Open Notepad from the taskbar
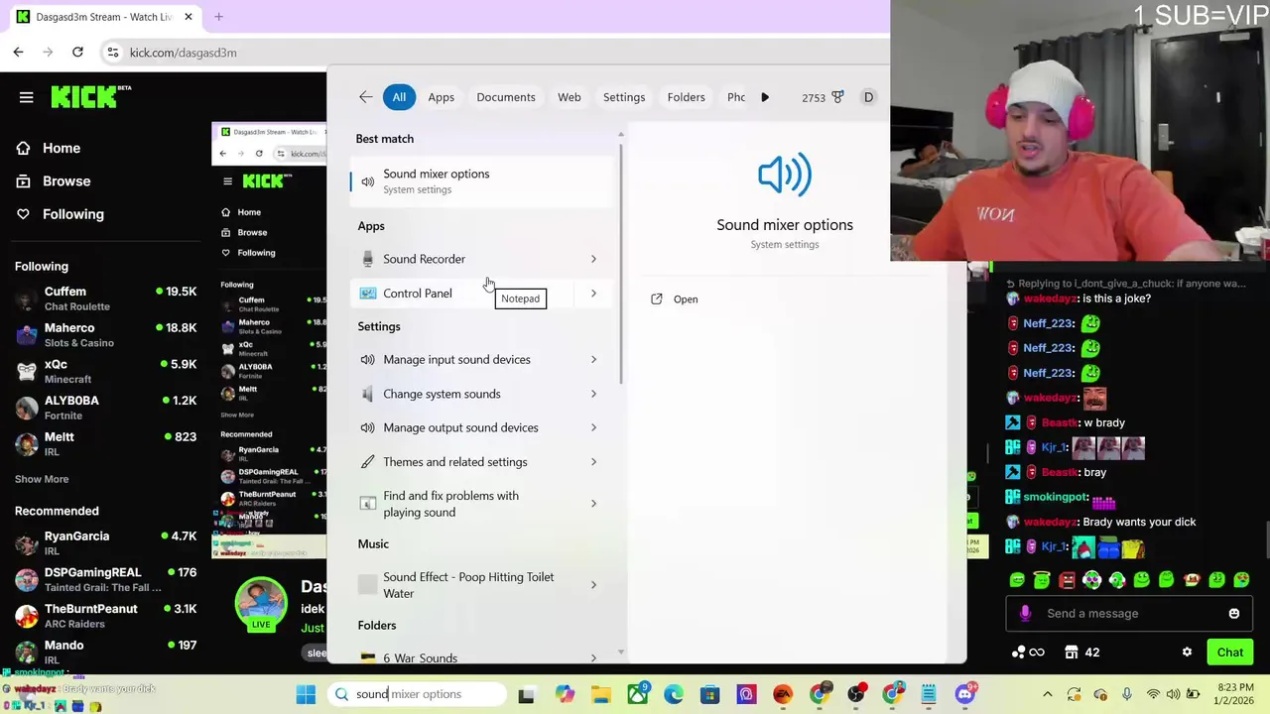This screenshot has height=714, width=1270. [x=929, y=694]
